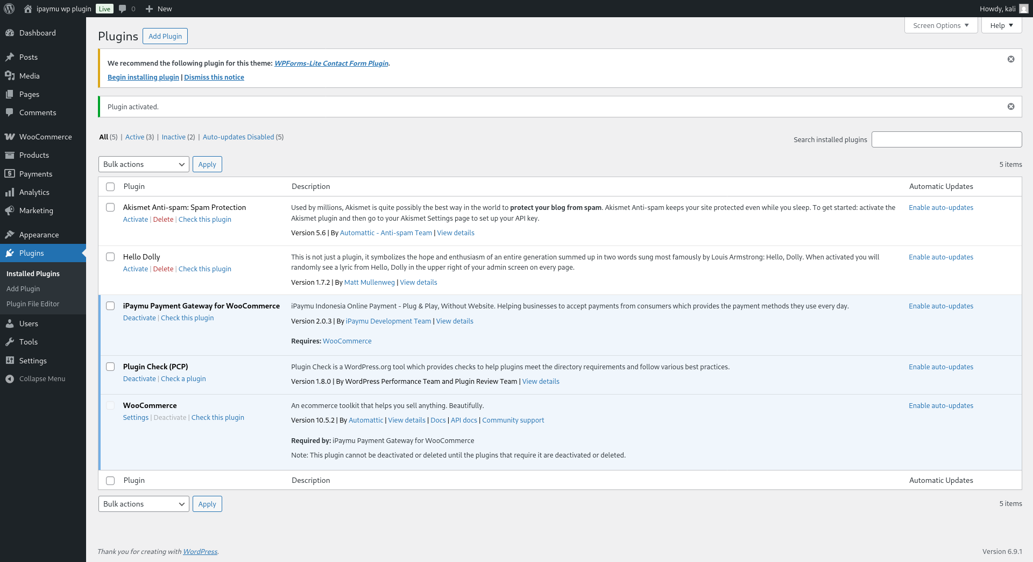Image resolution: width=1033 pixels, height=562 pixels.
Task: Open WooCommerce plugin Settings link
Action: [x=136, y=417]
